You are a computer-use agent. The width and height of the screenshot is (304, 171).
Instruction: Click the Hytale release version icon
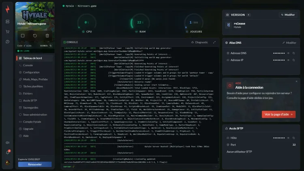[x=229, y=25]
